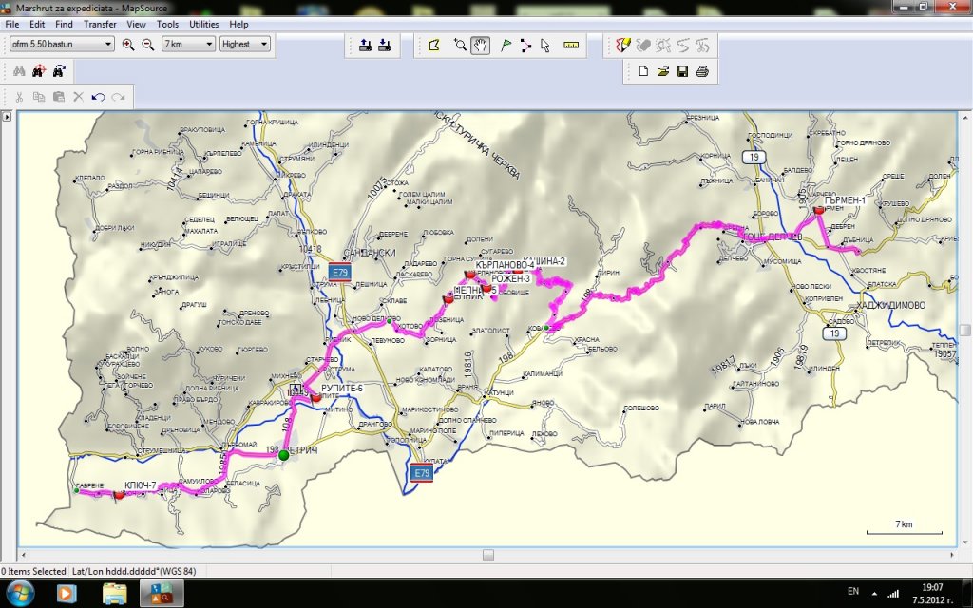Click 'Lat/Lon hddd.ddddd°(WGS 84)' status text
Image resolution: width=973 pixels, height=608 pixels.
[134, 571]
